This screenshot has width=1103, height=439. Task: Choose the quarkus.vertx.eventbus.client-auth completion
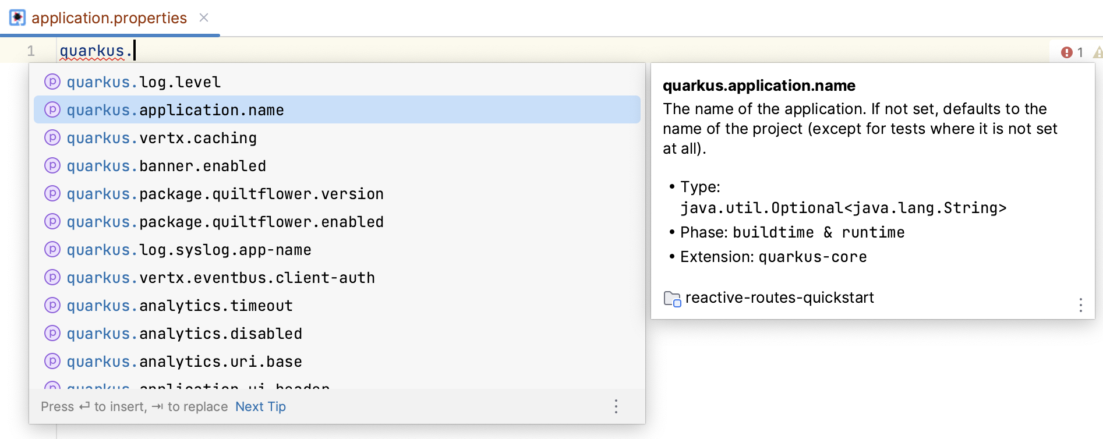(337, 278)
